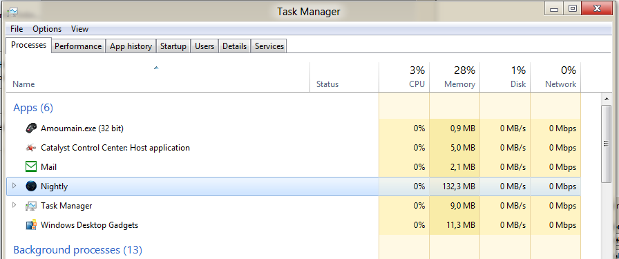
Task: Click the Task Manager title bar icon
Action: click(12, 12)
